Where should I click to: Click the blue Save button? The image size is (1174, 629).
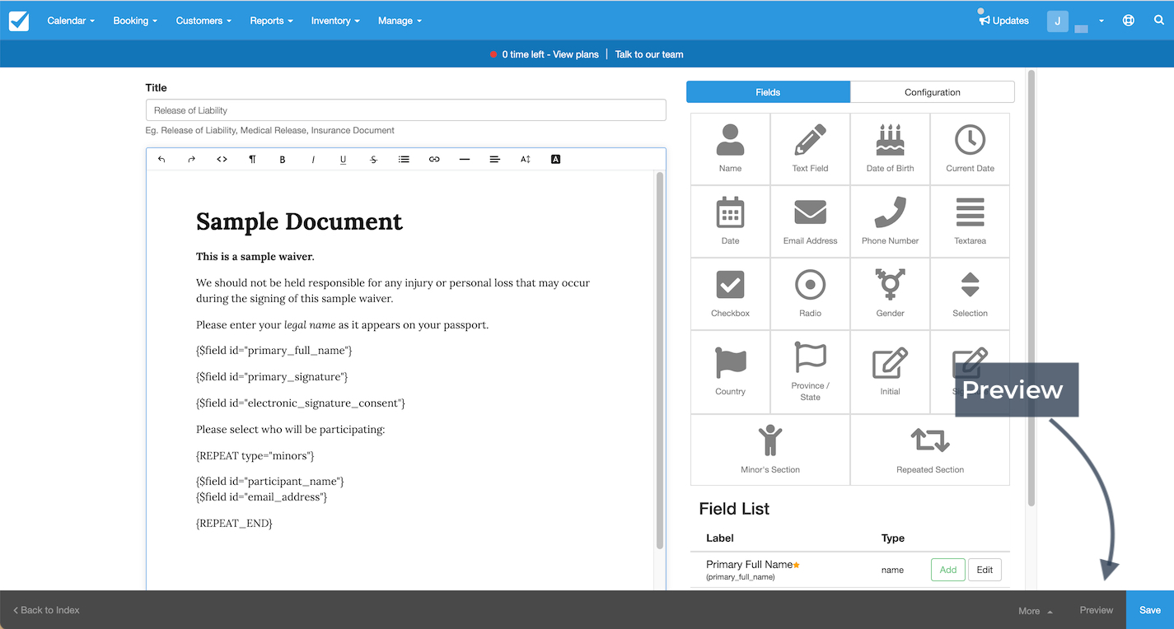tap(1150, 610)
